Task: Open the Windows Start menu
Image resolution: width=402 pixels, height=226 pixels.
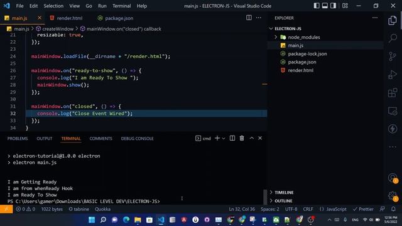Action: pos(92,220)
